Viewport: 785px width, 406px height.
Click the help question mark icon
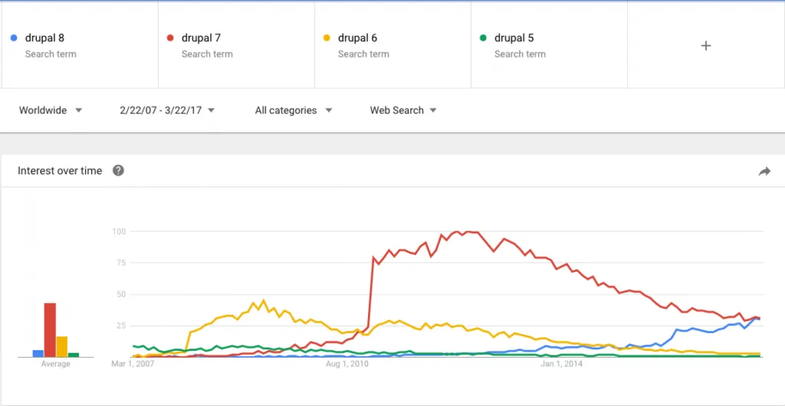pyautogui.click(x=118, y=170)
